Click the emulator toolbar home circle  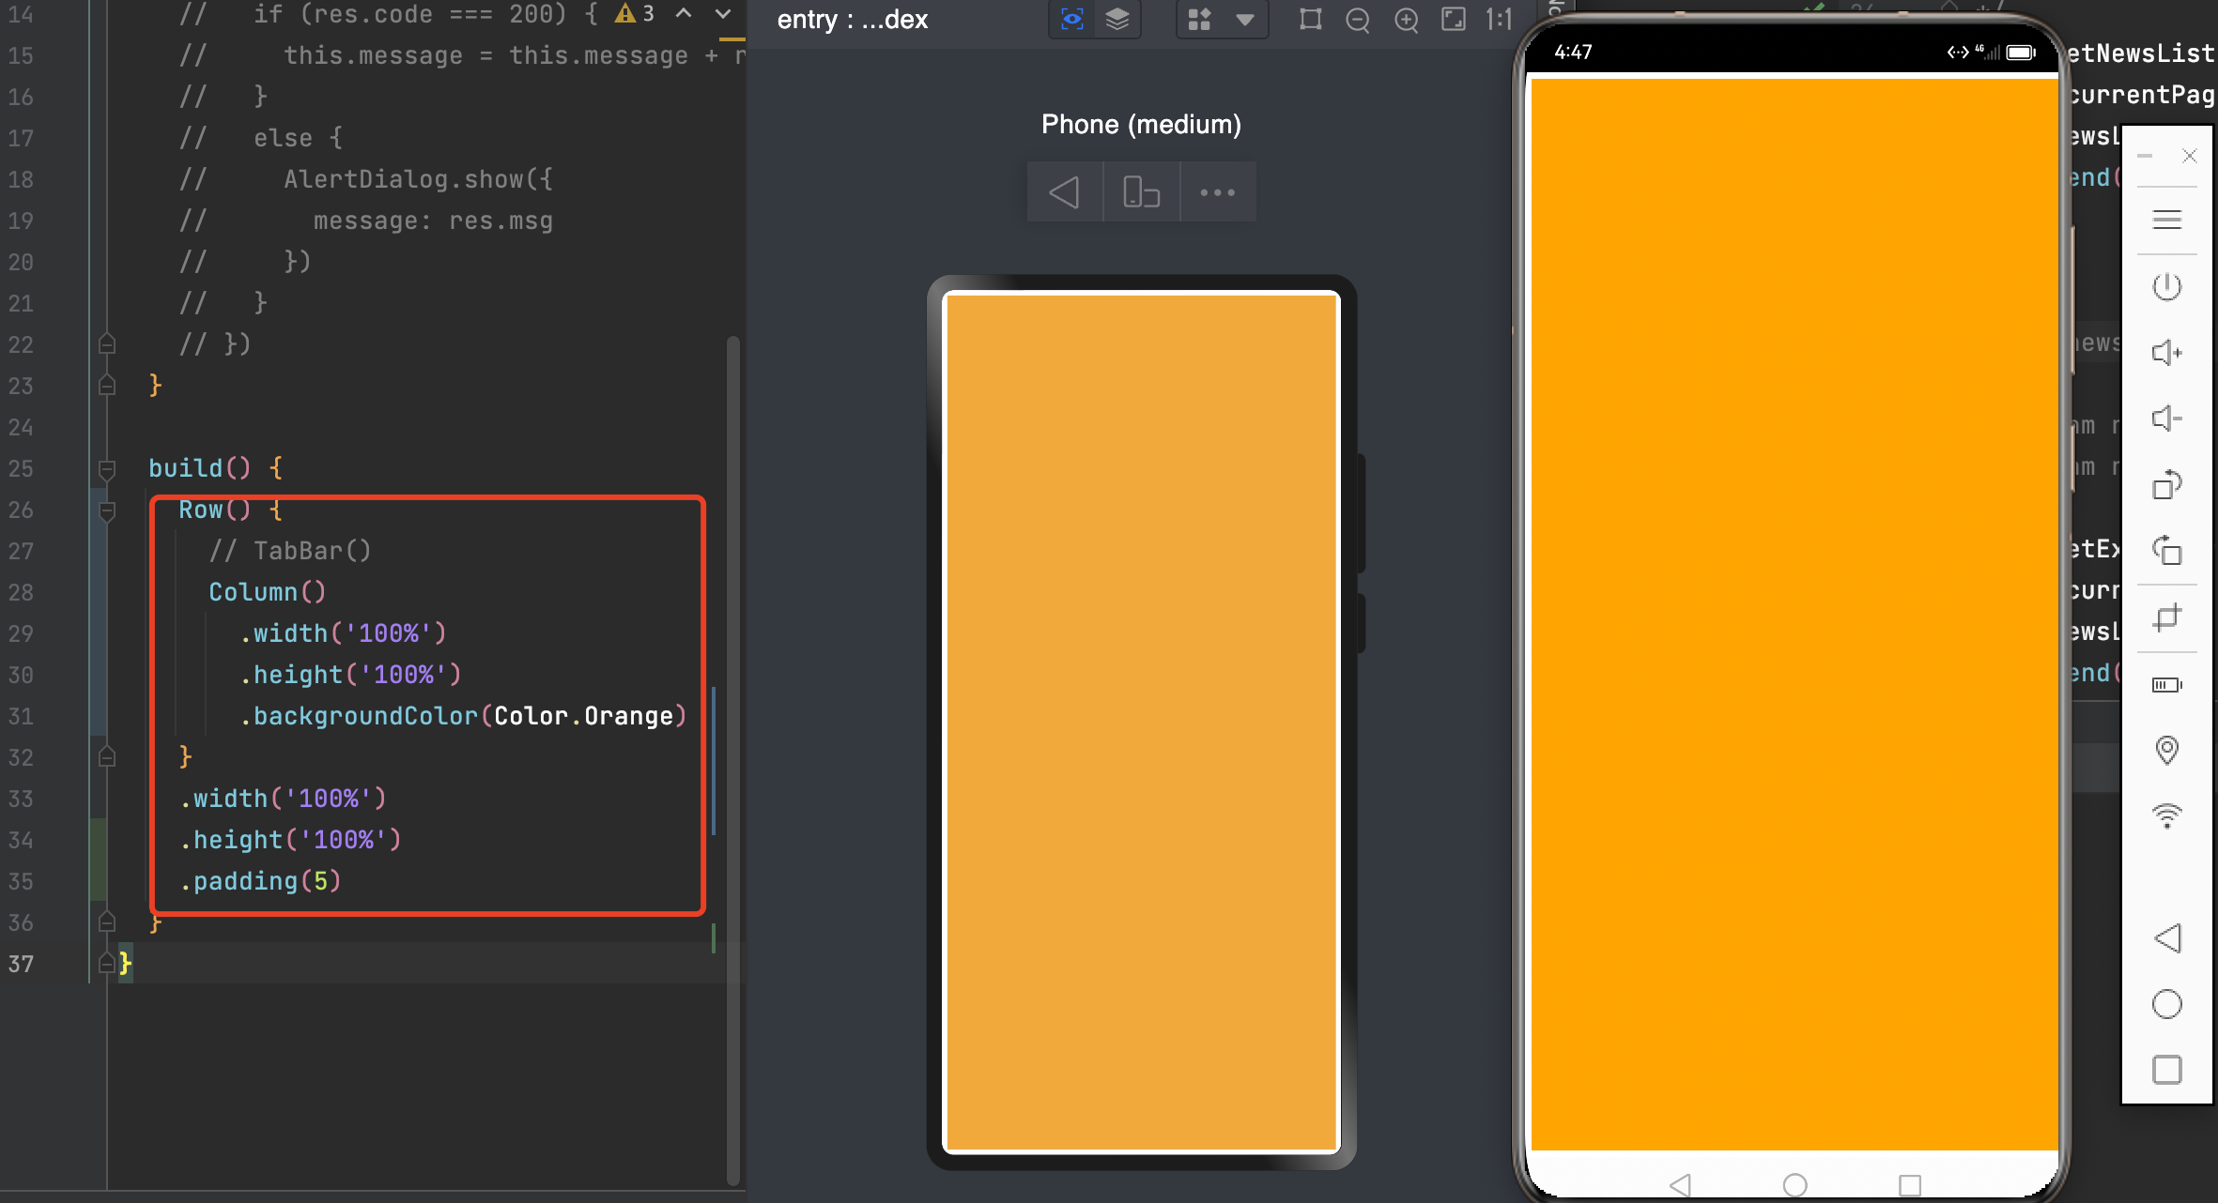pos(2166,1004)
